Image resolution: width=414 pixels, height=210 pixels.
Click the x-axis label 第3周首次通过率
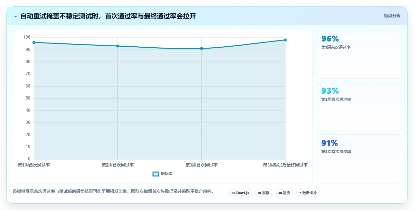click(201, 165)
